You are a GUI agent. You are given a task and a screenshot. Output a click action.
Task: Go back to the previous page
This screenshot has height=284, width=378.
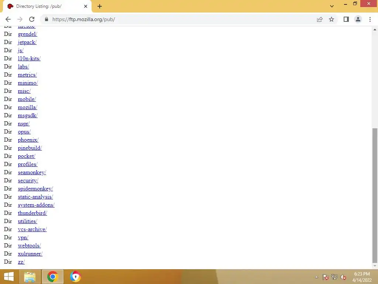tap(8, 19)
